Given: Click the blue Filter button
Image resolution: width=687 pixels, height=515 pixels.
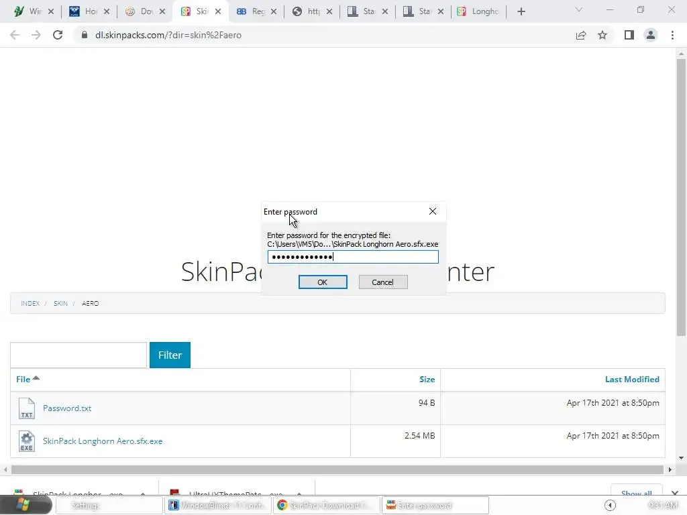Looking at the screenshot, I should point(170,355).
